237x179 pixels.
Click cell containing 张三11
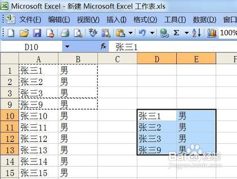point(38,127)
